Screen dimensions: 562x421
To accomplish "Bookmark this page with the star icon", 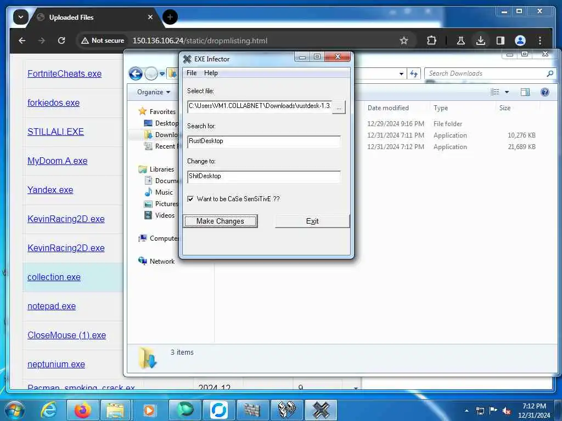I will click(x=404, y=41).
